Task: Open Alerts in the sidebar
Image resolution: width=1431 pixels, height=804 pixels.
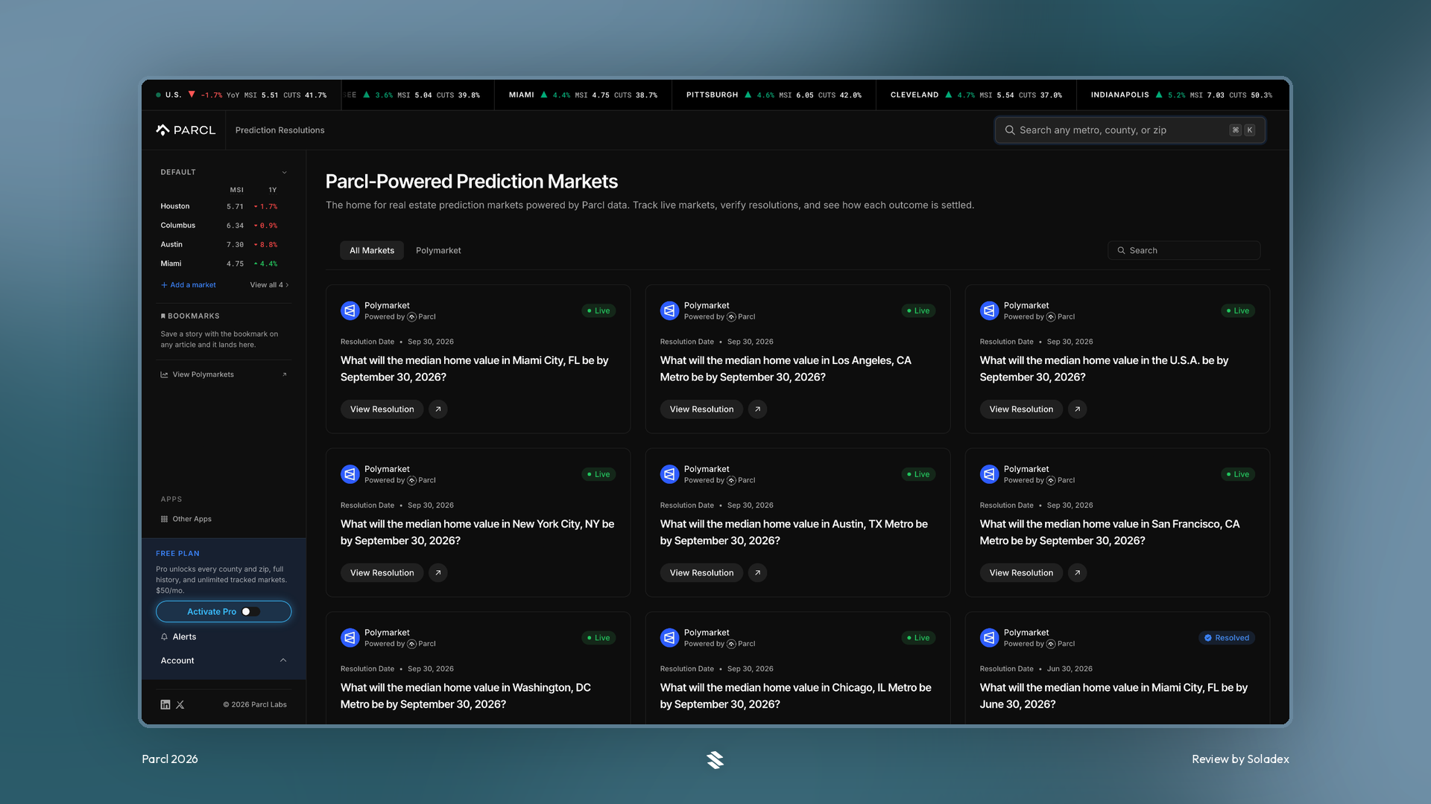Action: click(x=179, y=637)
